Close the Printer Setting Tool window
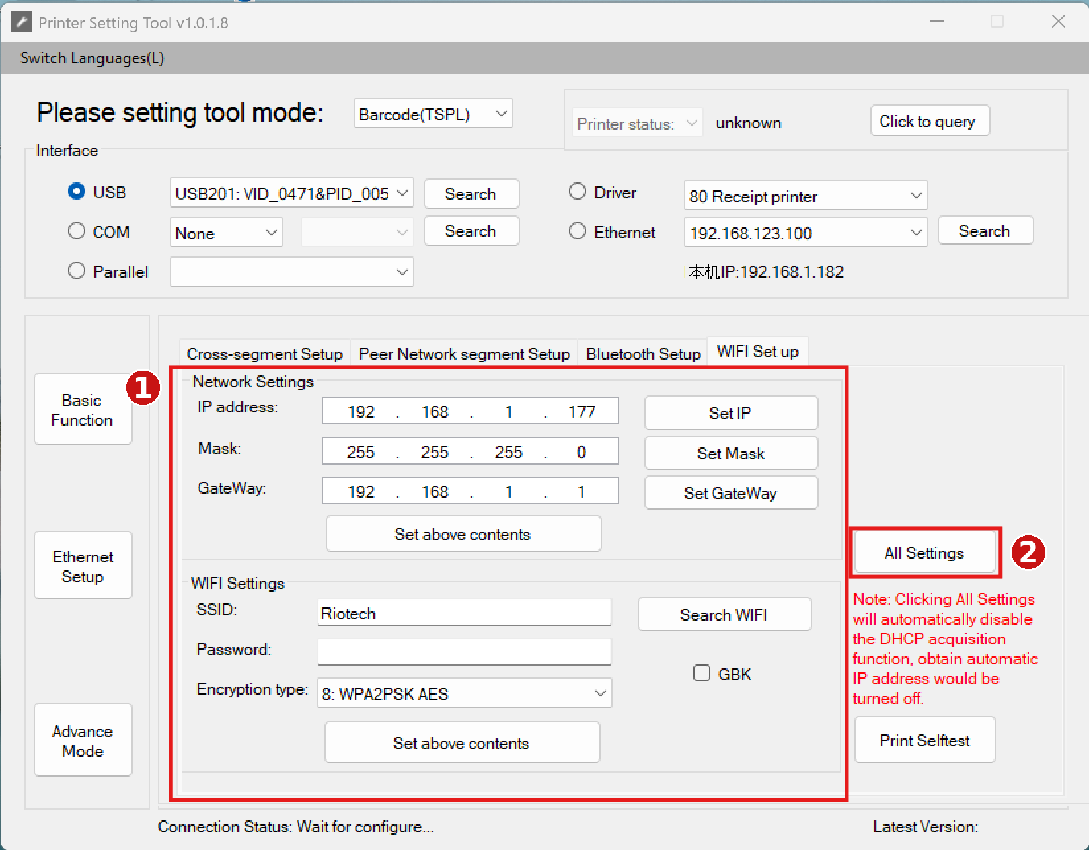Viewport: 1089px width, 850px height. 1058,22
